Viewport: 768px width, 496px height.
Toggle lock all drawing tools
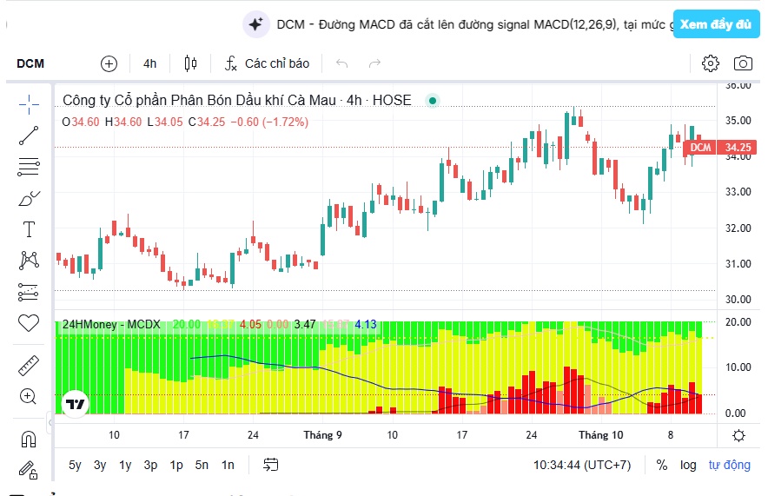(28, 470)
